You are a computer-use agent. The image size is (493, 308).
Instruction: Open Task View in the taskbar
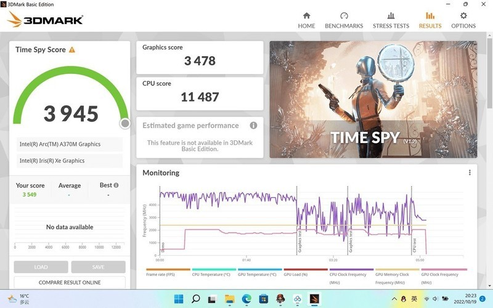213,299
